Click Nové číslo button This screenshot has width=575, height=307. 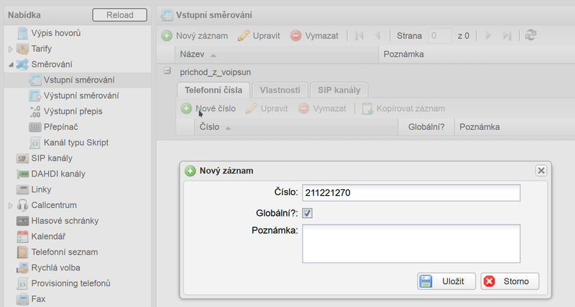click(x=208, y=109)
